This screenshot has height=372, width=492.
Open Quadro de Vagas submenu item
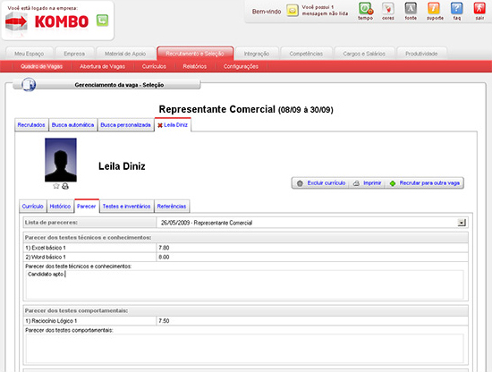(x=41, y=66)
